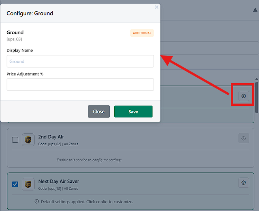The width and height of the screenshot is (259, 211).
Task: Open Next Day Air Saver config gear
Action: [244, 182]
